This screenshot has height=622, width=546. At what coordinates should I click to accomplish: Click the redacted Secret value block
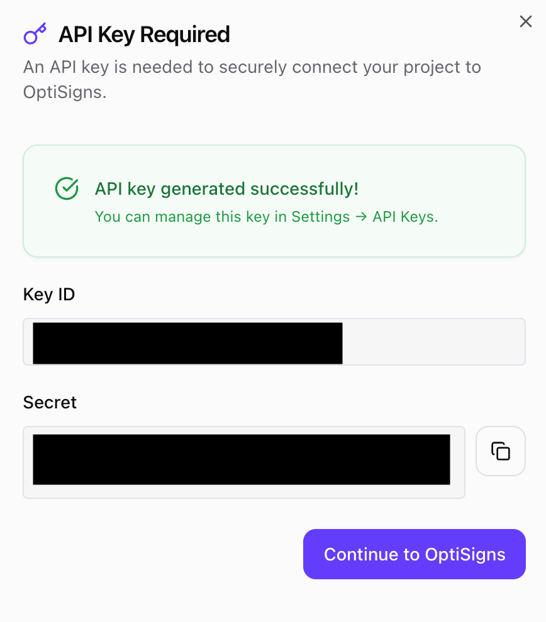[x=244, y=460]
